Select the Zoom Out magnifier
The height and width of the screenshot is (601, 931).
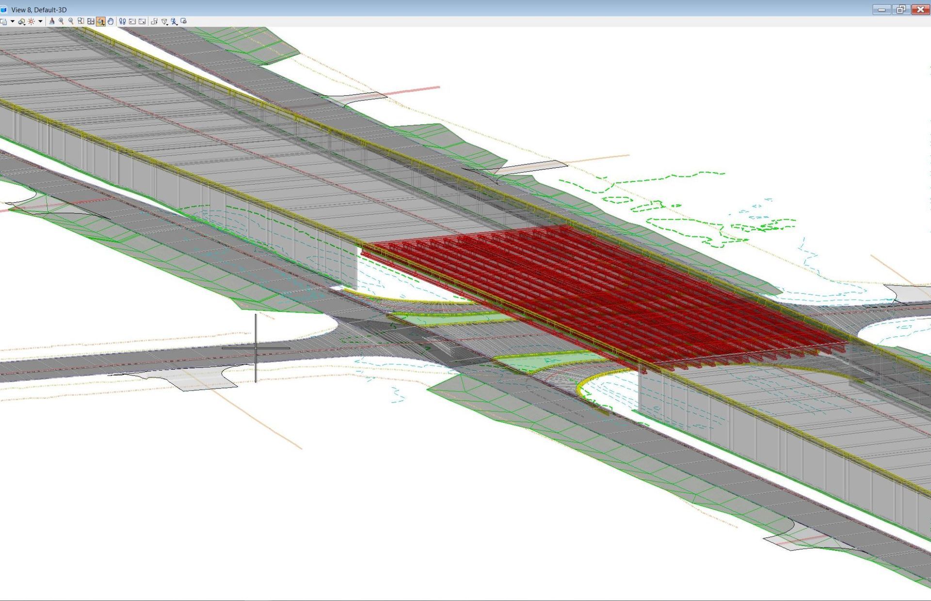pyautogui.click(x=71, y=21)
